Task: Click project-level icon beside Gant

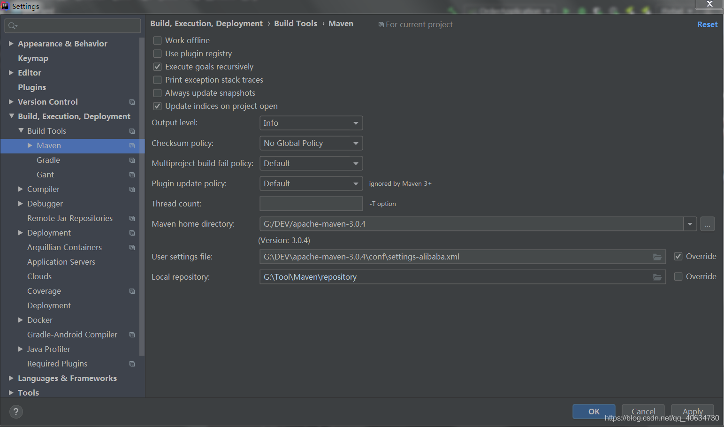Action: [x=132, y=175]
